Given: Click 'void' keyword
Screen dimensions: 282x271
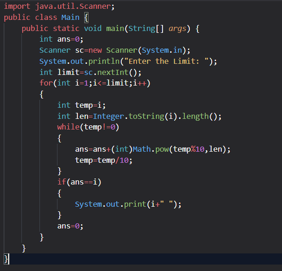Looking at the screenshot, I should (x=93, y=29).
